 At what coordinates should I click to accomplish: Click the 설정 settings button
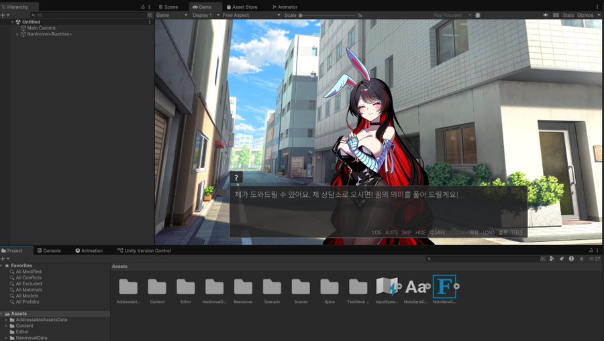(x=503, y=232)
